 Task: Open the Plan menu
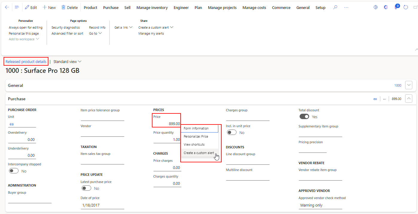point(198,7)
